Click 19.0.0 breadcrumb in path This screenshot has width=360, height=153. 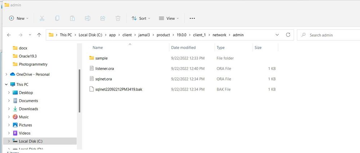point(181,35)
